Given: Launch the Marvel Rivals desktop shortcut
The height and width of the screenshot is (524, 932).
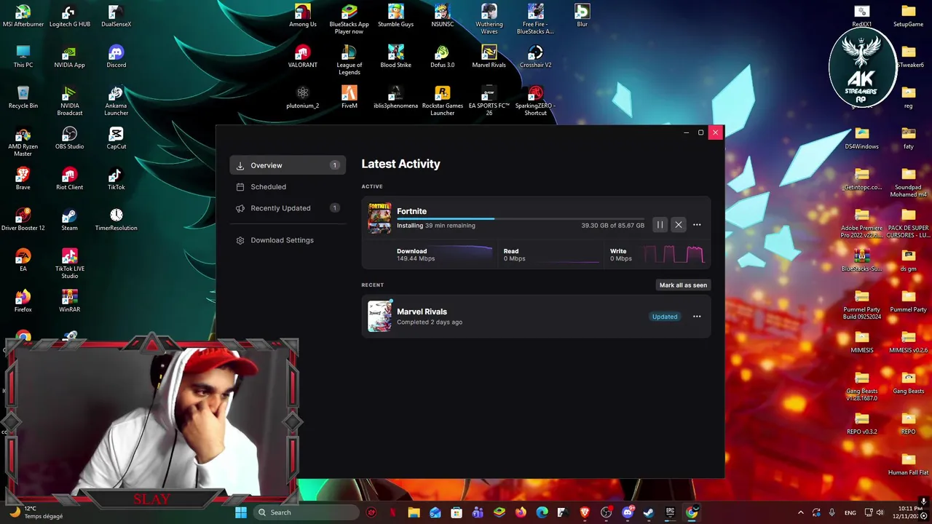Looking at the screenshot, I should 489,57.
